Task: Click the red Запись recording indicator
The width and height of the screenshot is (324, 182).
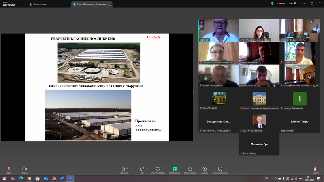Action: [281, 4]
